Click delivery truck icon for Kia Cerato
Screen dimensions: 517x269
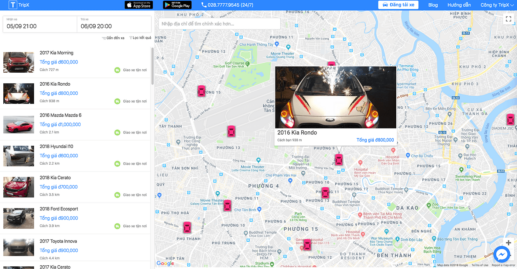coord(117,195)
